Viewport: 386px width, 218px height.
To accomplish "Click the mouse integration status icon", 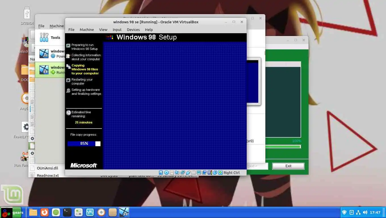I will (x=215, y=173).
